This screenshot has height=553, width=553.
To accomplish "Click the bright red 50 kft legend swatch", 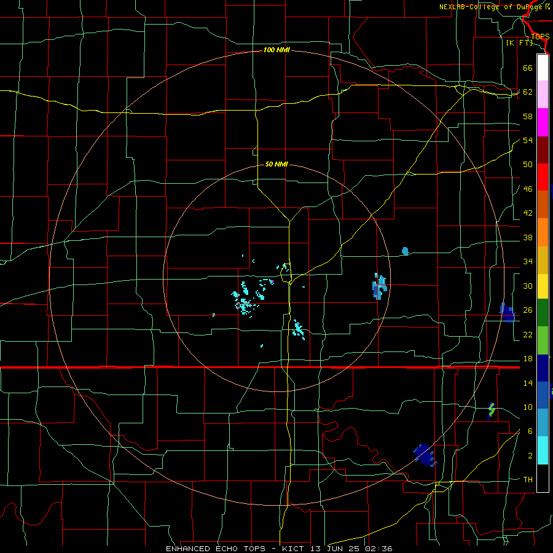I will tap(543, 177).
